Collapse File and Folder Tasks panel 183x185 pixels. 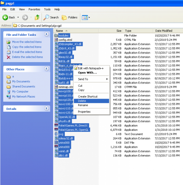tap(46, 34)
